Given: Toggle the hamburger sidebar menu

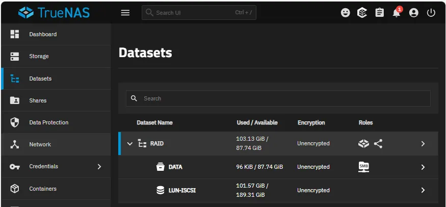Looking at the screenshot, I should click(x=125, y=13).
